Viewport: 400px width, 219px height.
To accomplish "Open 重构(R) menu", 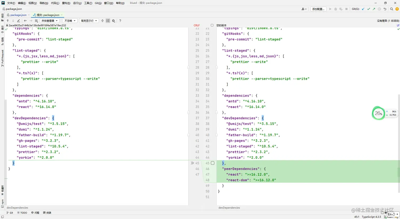I will click(x=66, y=3).
